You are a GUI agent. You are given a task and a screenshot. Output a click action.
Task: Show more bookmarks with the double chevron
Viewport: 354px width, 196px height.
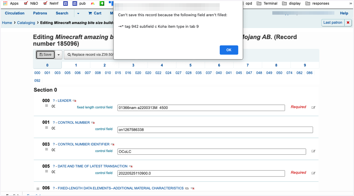click(351, 4)
